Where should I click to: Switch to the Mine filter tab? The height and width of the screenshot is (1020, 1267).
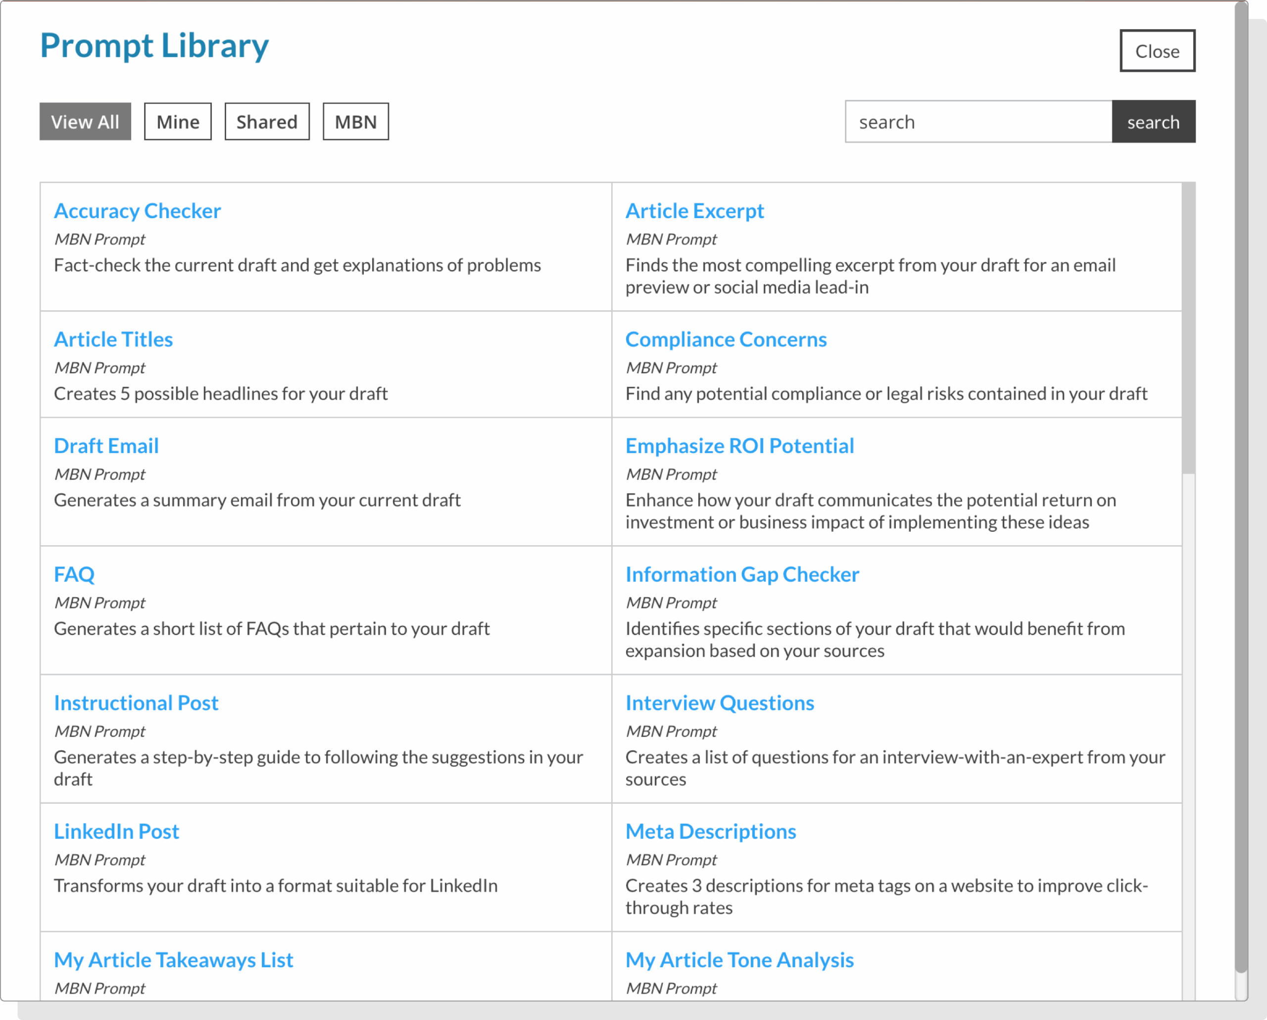pyautogui.click(x=178, y=122)
